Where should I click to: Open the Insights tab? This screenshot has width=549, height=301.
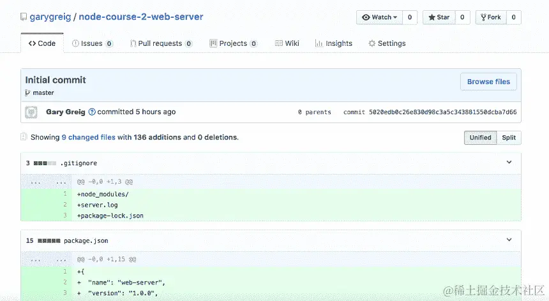[334, 43]
